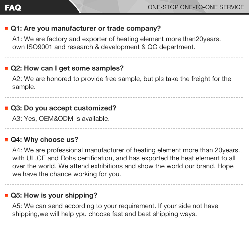Image resolution: width=249 pixels, height=235 pixels.
Task: Click answer A3 OEM&ODM is available
Action: point(61,118)
